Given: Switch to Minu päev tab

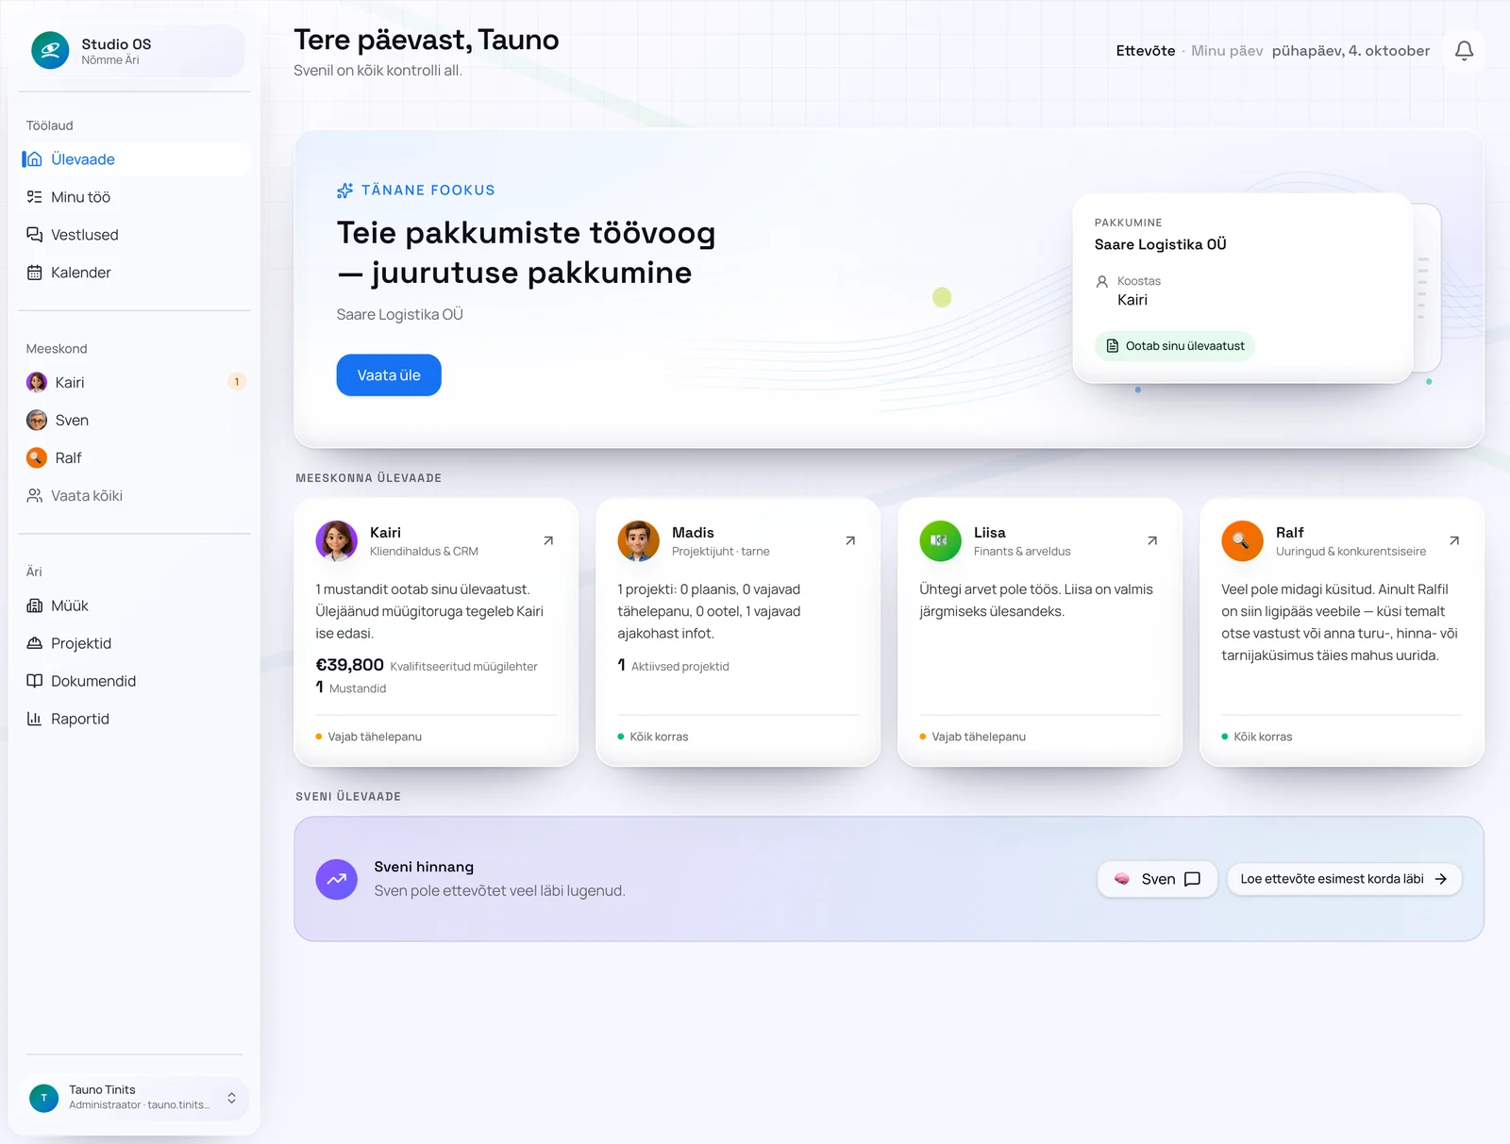Looking at the screenshot, I should coord(1227,51).
